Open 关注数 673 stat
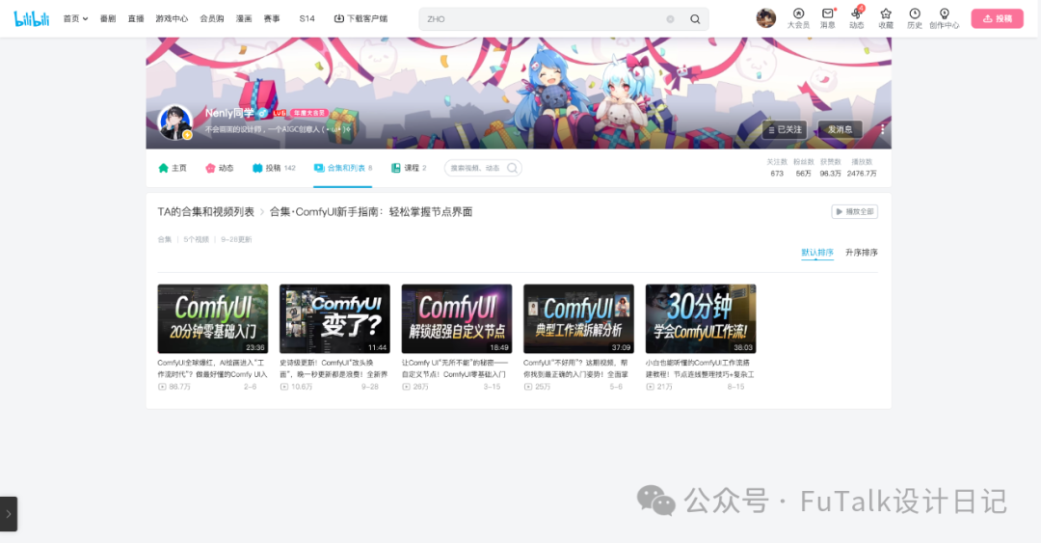Viewport: 1041px width, 543px height. coord(777,168)
